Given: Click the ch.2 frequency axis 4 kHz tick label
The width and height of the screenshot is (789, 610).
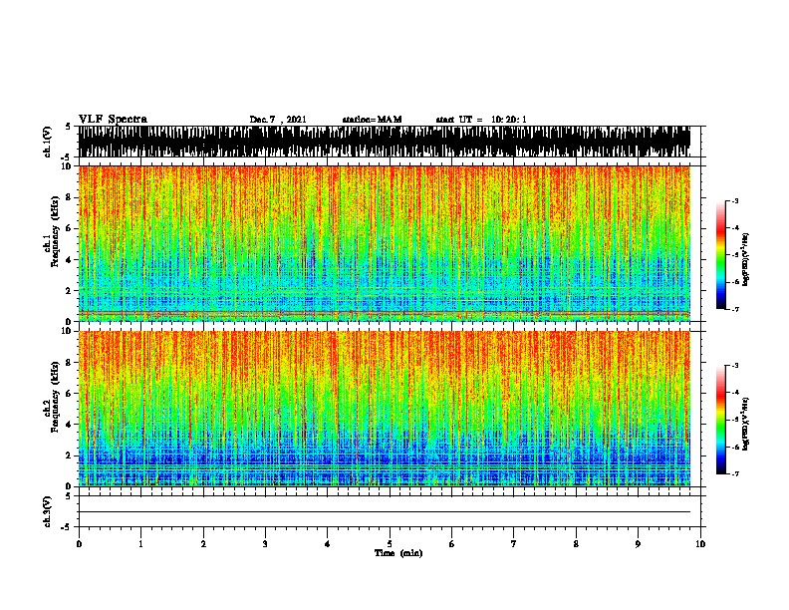Looking at the screenshot, I should [x=70, y=425].
